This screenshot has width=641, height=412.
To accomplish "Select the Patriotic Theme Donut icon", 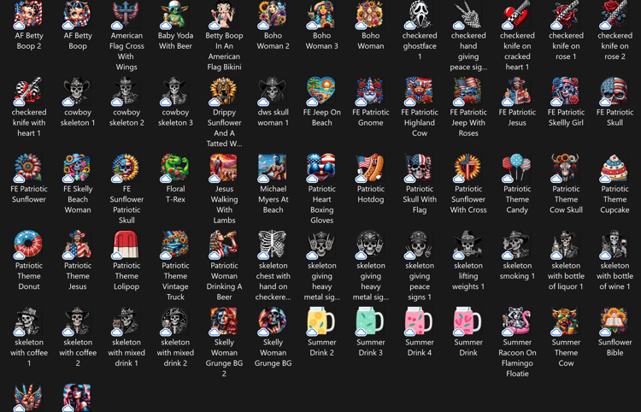I will pos(28,244).
